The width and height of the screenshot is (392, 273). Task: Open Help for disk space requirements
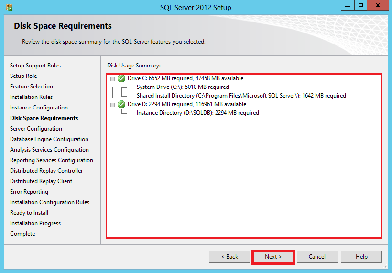pos(361,257)
